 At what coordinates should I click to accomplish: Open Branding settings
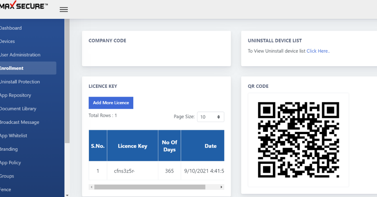pos(9,149)
